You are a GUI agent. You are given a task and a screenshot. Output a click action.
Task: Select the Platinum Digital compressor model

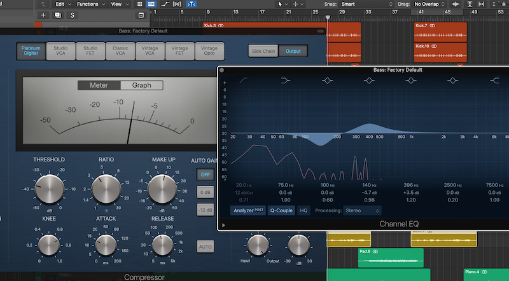click(x=31, y=51)
